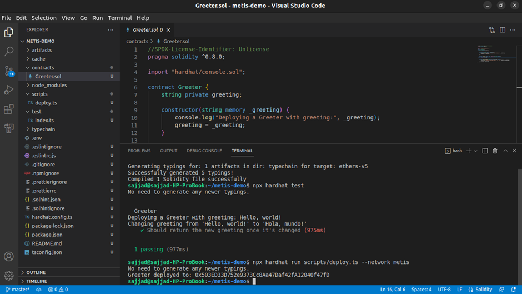522x294 pixels.
Task: Collapse the test folder
Action: (69, 112)
